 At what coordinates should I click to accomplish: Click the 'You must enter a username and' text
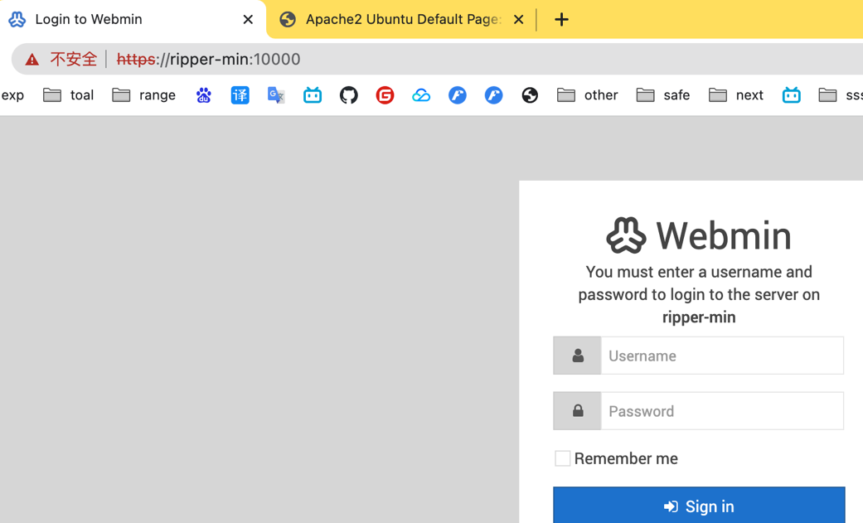pyautogui.click(x=699, y=272)
